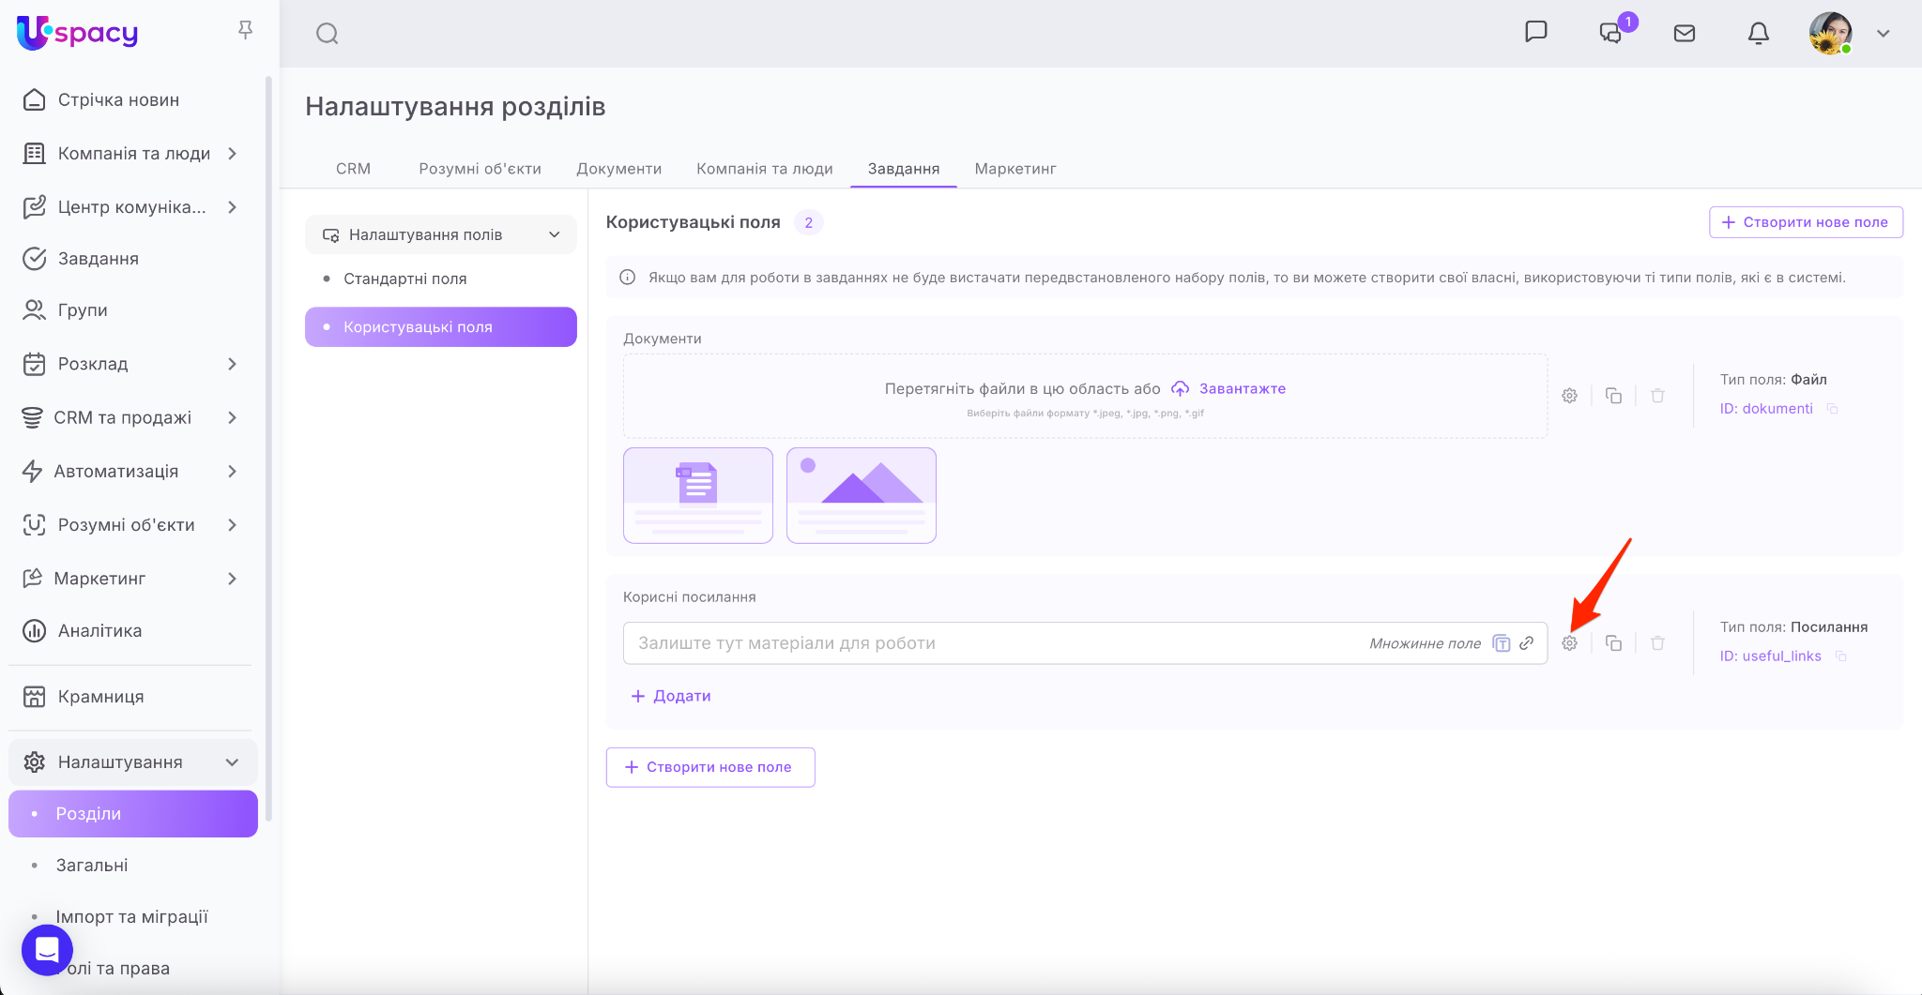The image size is (1922, 995).
Task: Pin the sidebar with pin icon
Action: coord(245,31)
